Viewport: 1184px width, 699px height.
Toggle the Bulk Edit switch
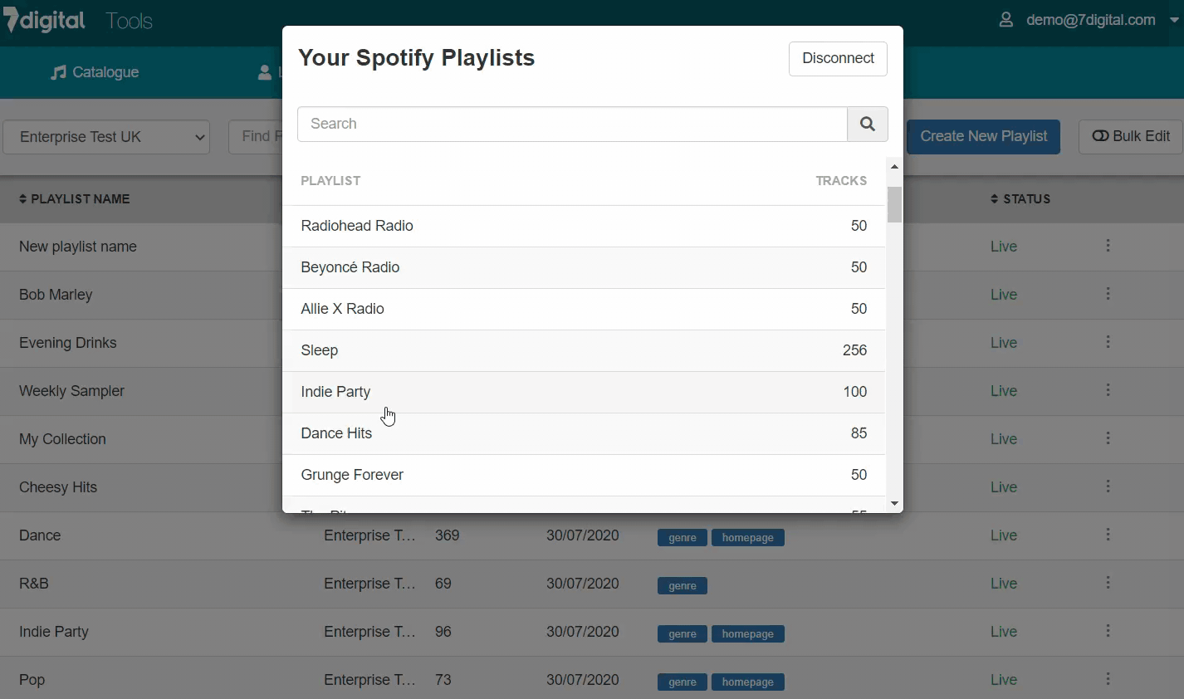(x=1131, y=136)
